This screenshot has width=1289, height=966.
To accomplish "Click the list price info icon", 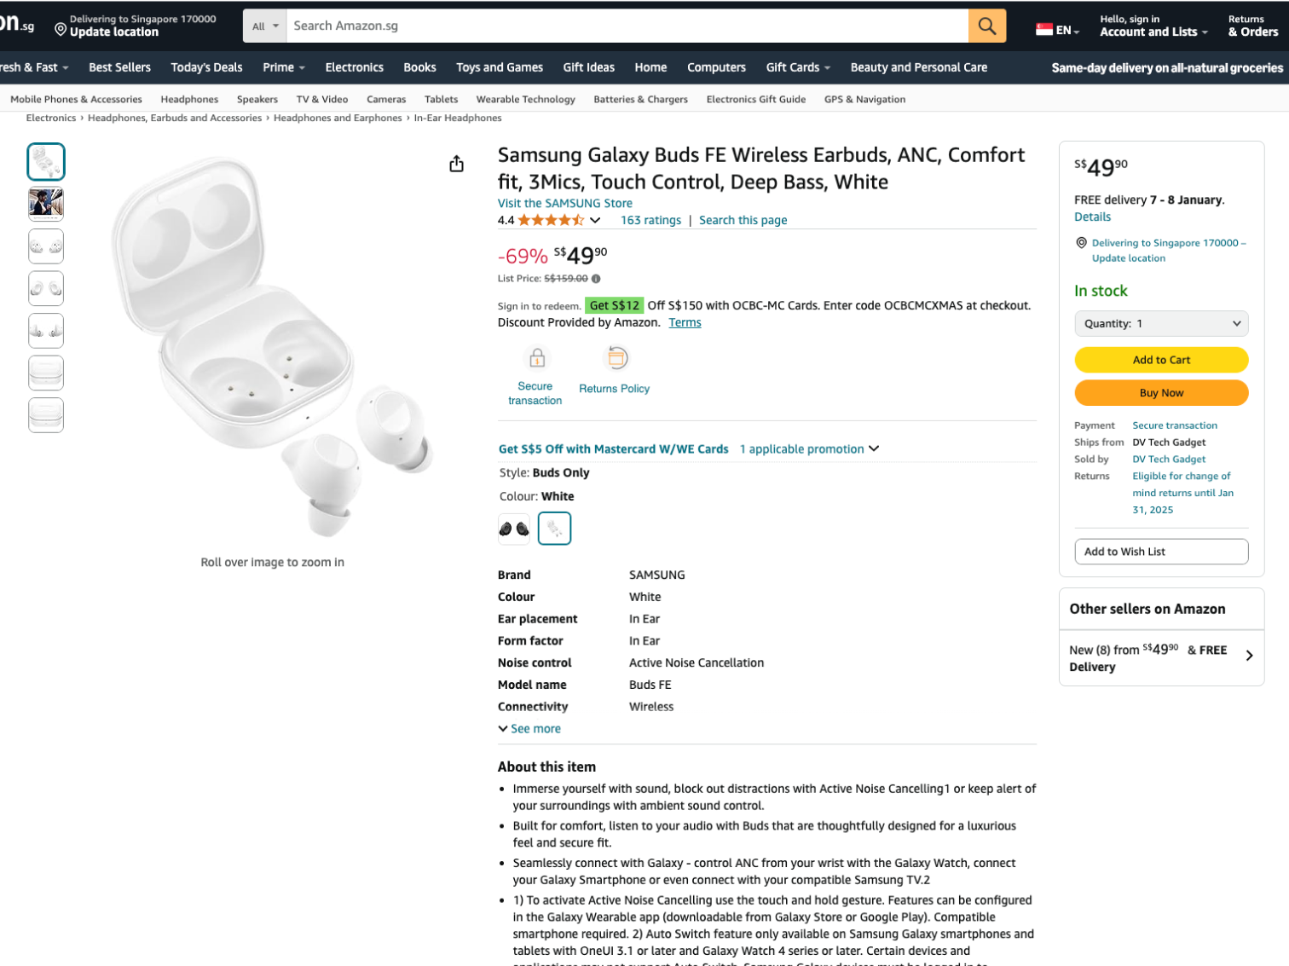I will click(x=596, y=279).
